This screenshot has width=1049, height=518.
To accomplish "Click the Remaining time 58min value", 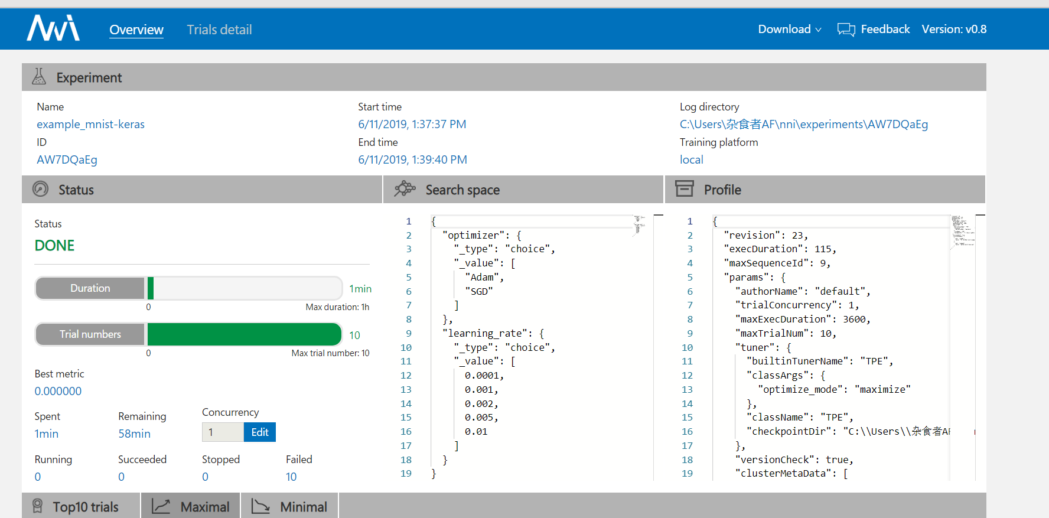I will [134, 434].
